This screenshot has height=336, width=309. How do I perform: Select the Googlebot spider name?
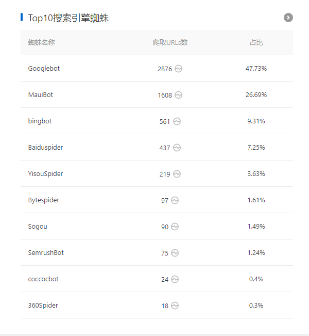(44, 69)
